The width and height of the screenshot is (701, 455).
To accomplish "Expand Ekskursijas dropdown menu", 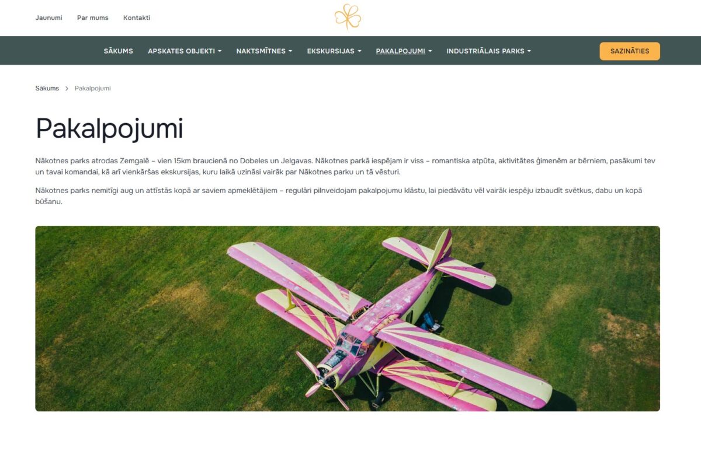I will 334,51.
